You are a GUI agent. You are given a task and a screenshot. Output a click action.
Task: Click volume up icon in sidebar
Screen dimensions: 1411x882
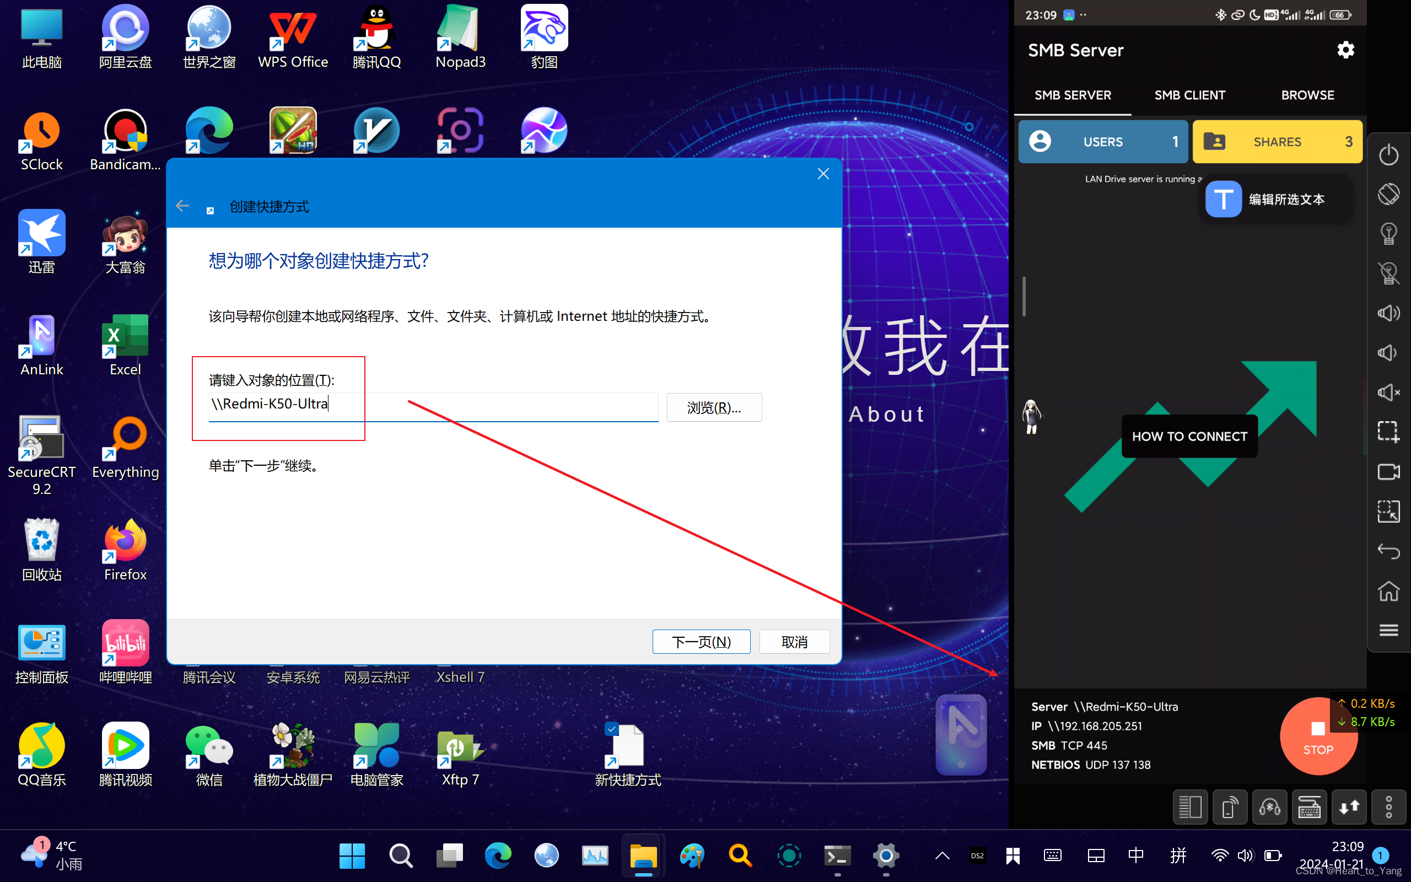[1388, 313]
